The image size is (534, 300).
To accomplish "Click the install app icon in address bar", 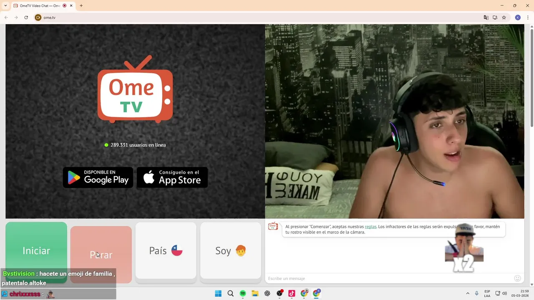I will 495,17.
